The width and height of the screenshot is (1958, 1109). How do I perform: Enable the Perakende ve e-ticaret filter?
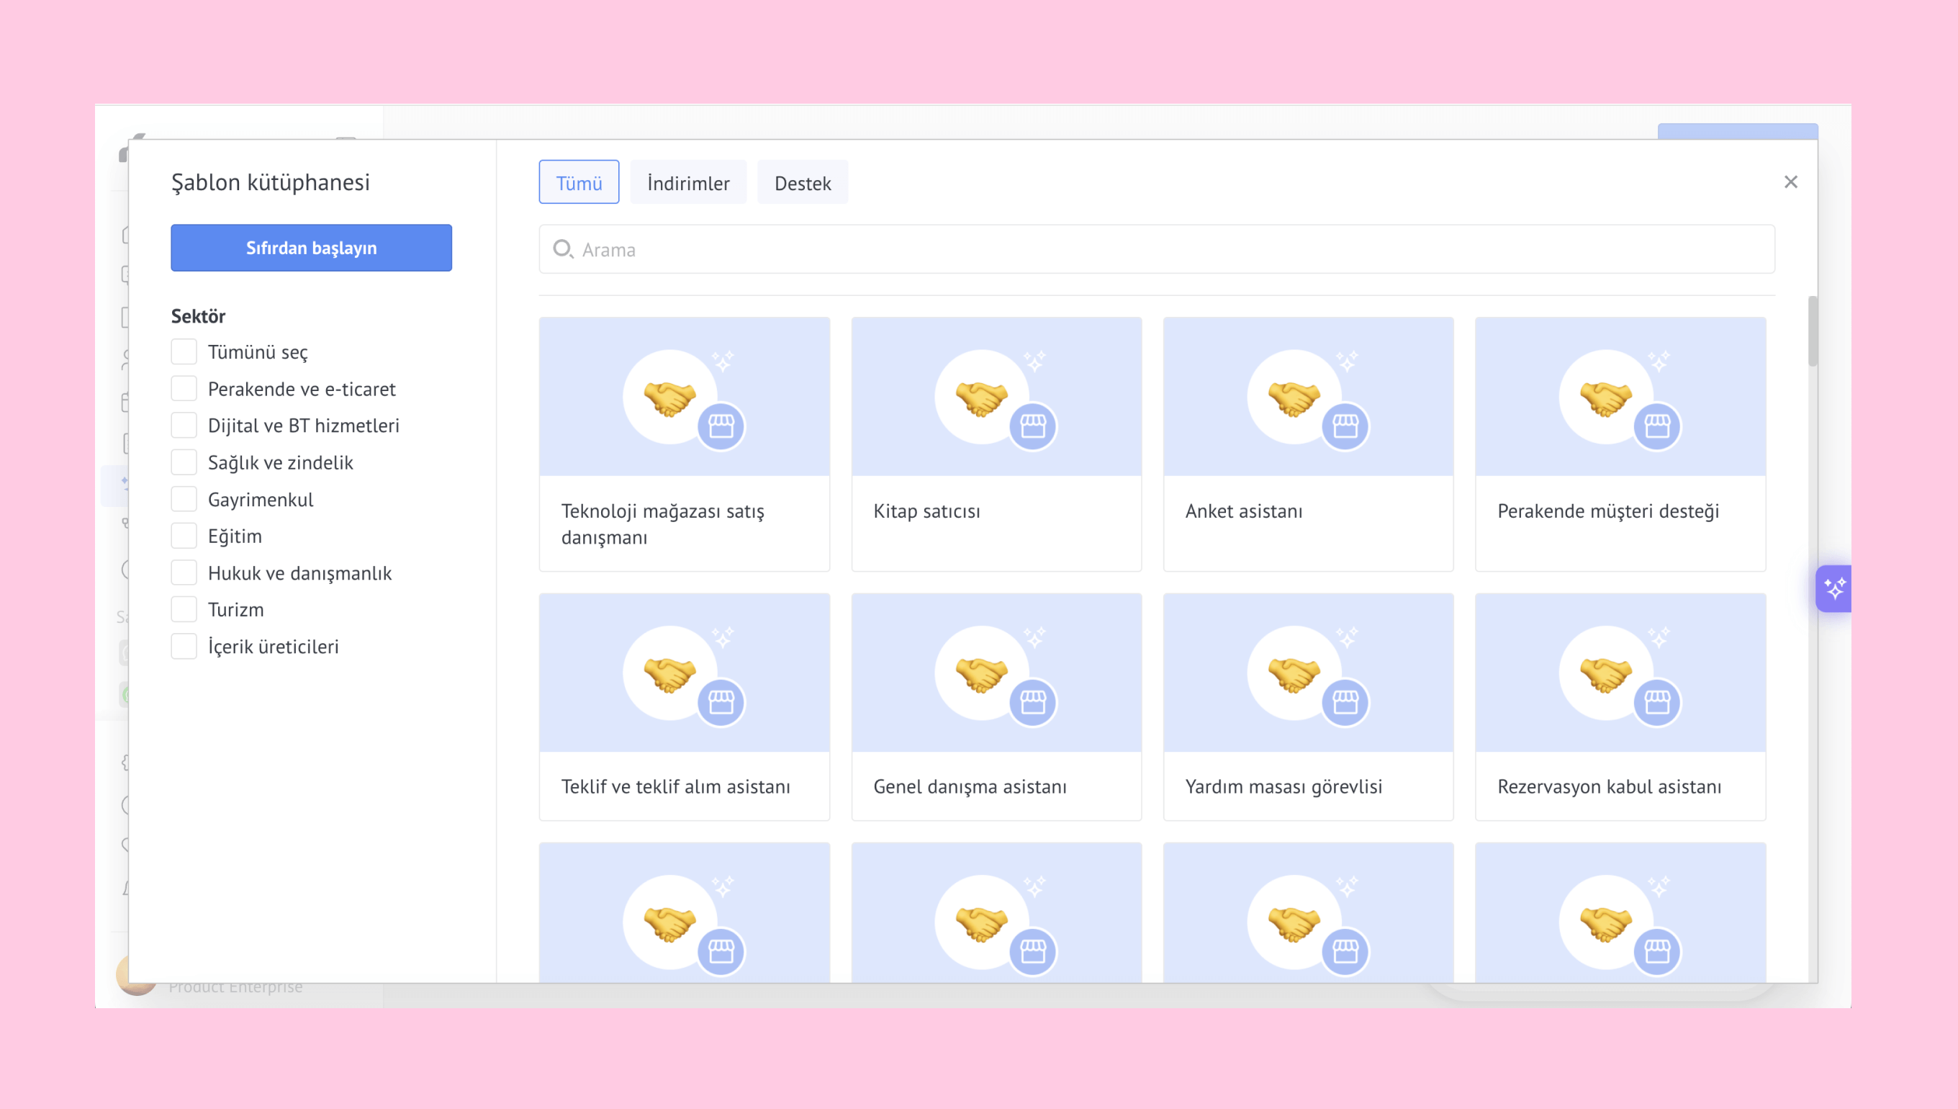coord(184,389)
